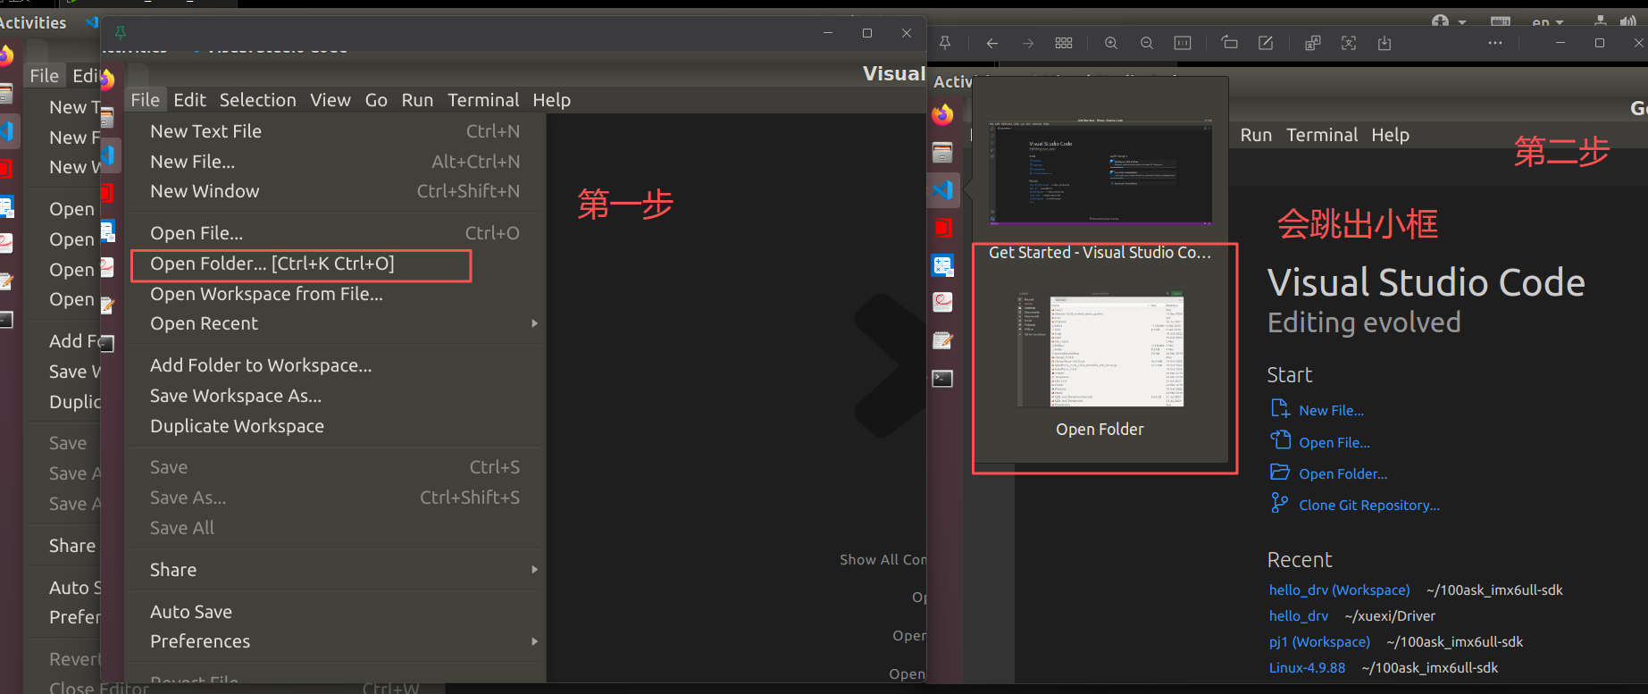
Task: Open Help menu in the step-two image
Action: click(1390, 135)
